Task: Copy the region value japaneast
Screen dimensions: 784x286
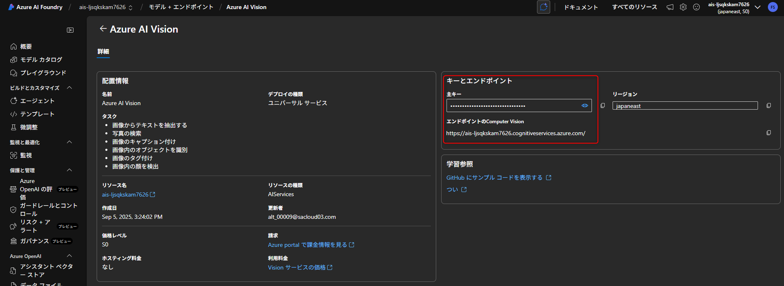Action: tap(769, 105)
